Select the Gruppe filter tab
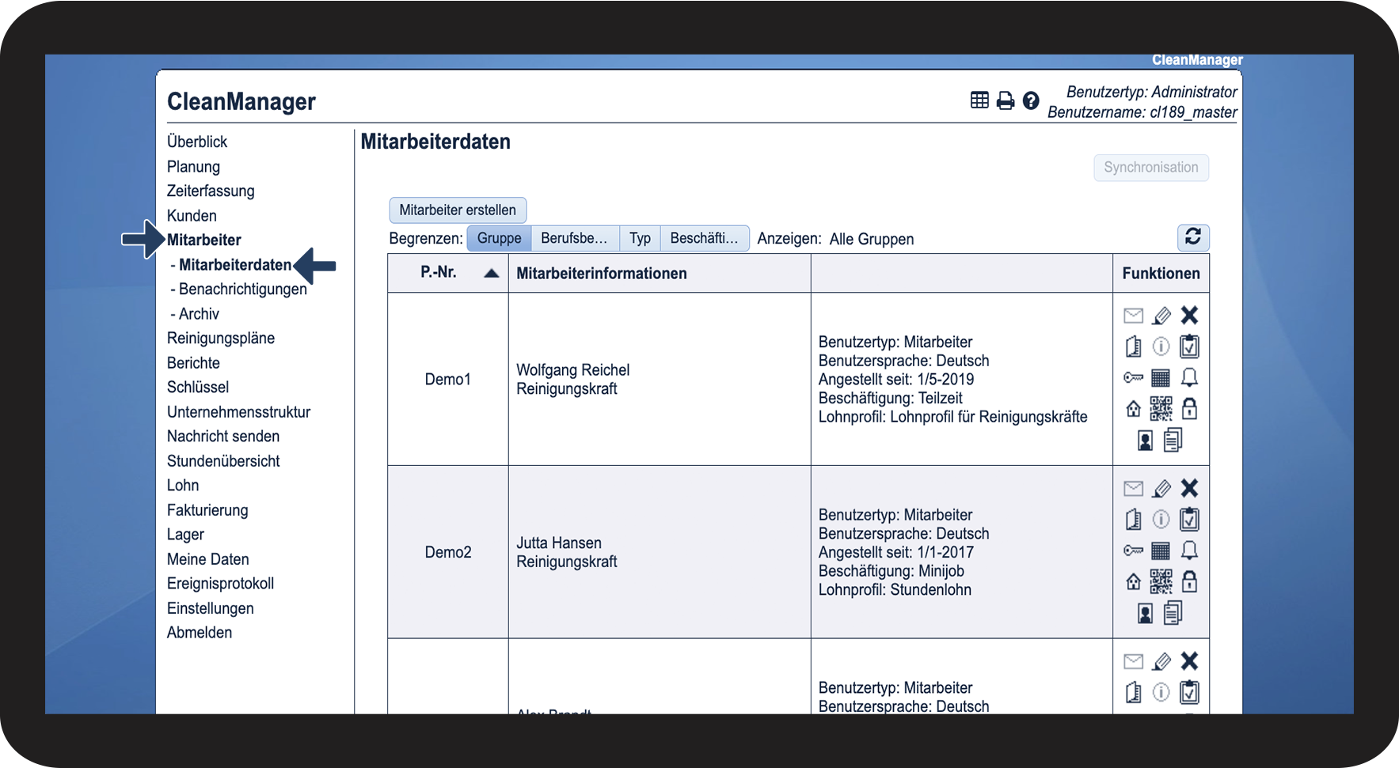 click(499, 238)
